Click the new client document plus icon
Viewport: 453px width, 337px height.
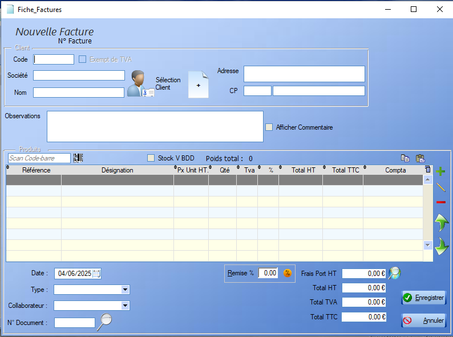coord(198,85)
